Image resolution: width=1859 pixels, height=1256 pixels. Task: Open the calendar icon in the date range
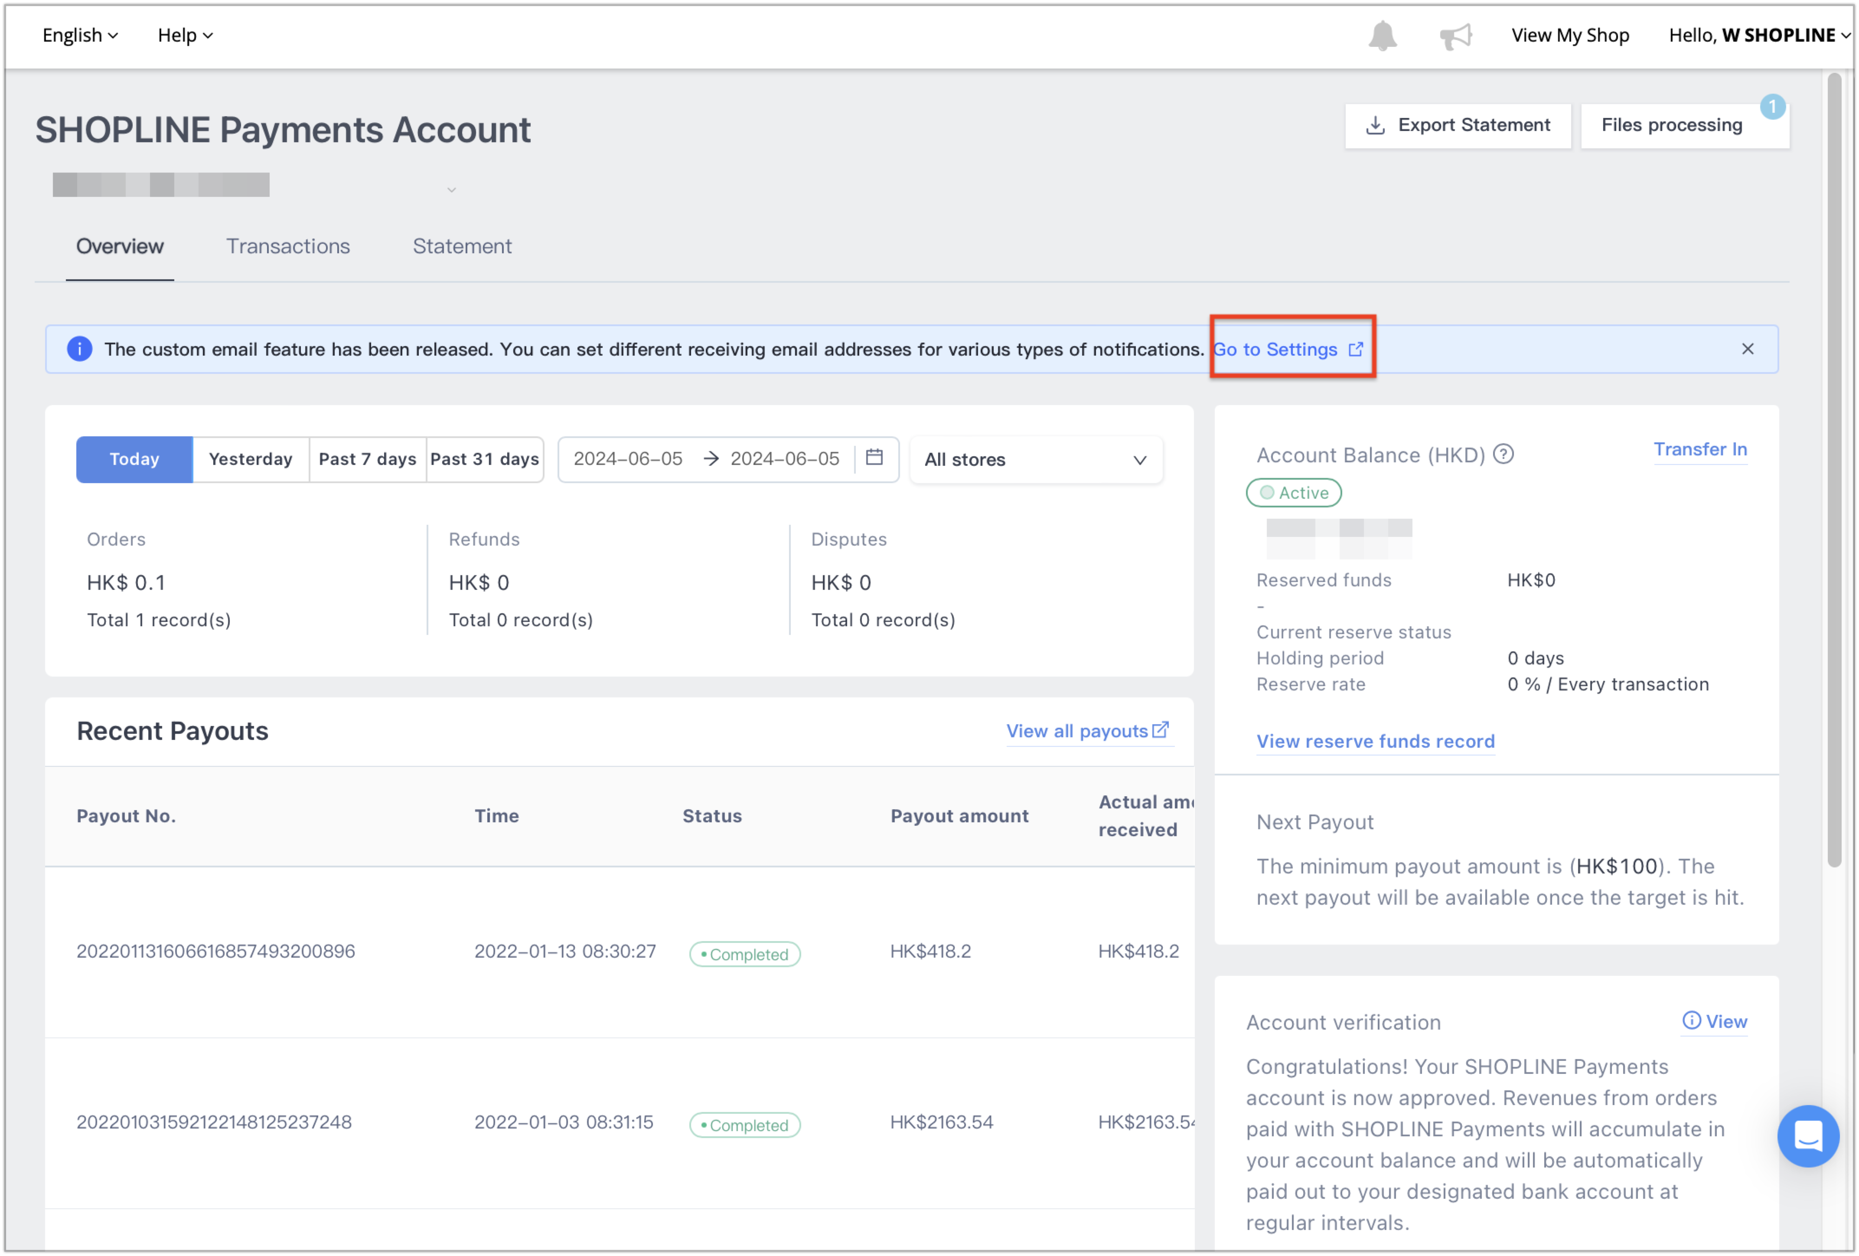click(874, 457)
